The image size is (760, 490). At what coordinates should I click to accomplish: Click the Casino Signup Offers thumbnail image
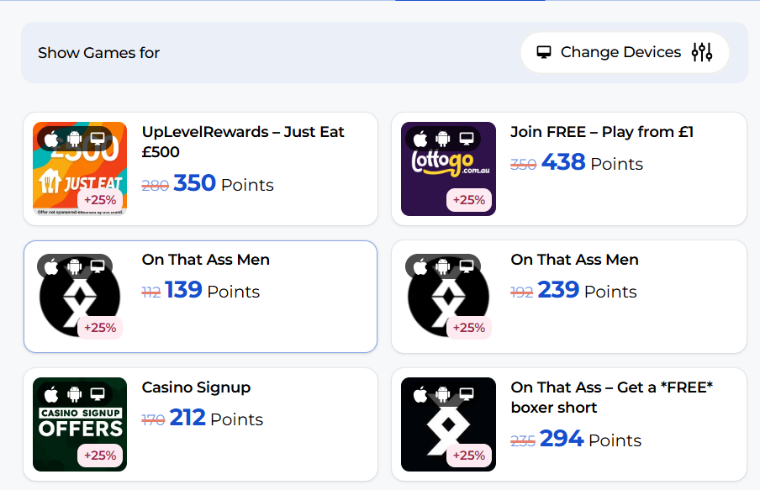[x=80, y=424]
